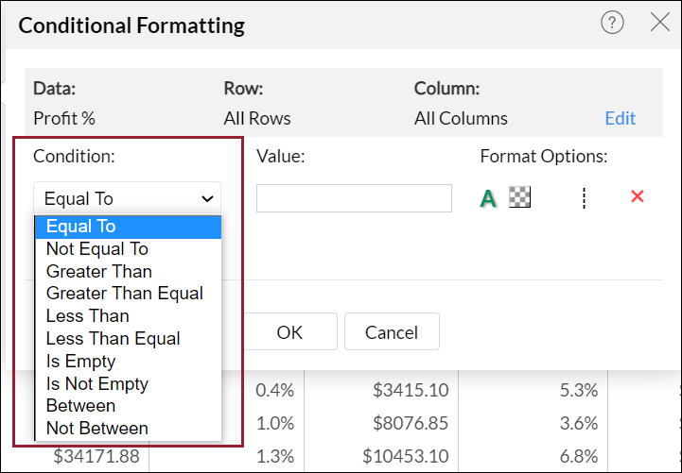Delete the condition with red X

pos(637,196)
